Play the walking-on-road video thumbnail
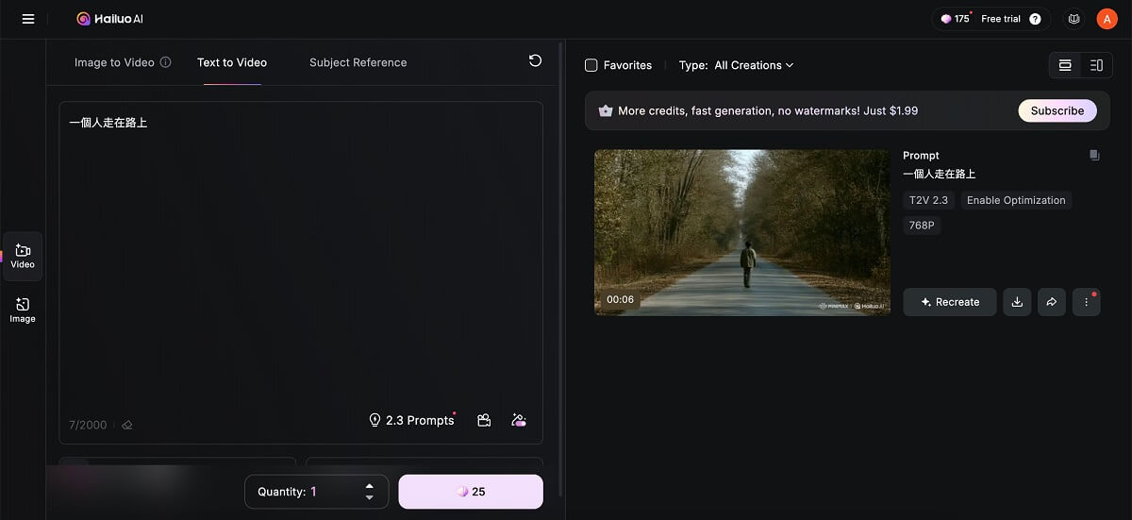The image size is (1132, 520). (741, 232)
